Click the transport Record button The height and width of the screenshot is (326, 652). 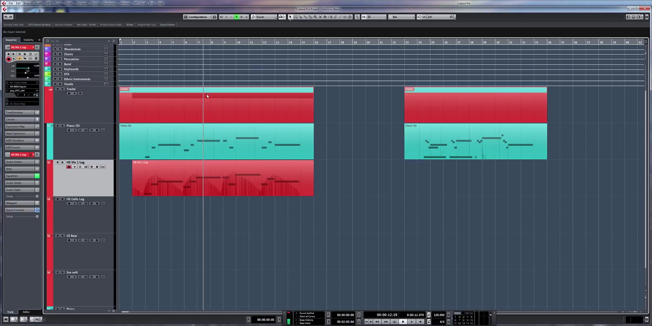click(420, 322)
